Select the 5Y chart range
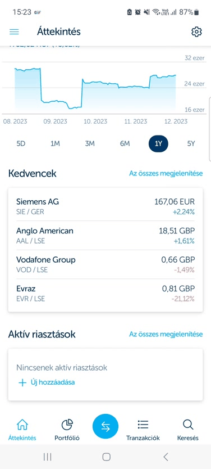 click(x=191, y=143)
